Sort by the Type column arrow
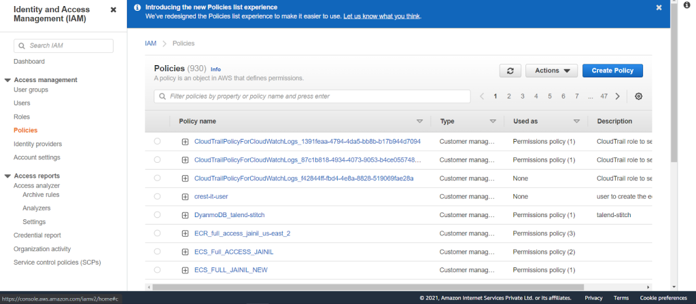Screen dimensions: 696x304 (493, 121)
